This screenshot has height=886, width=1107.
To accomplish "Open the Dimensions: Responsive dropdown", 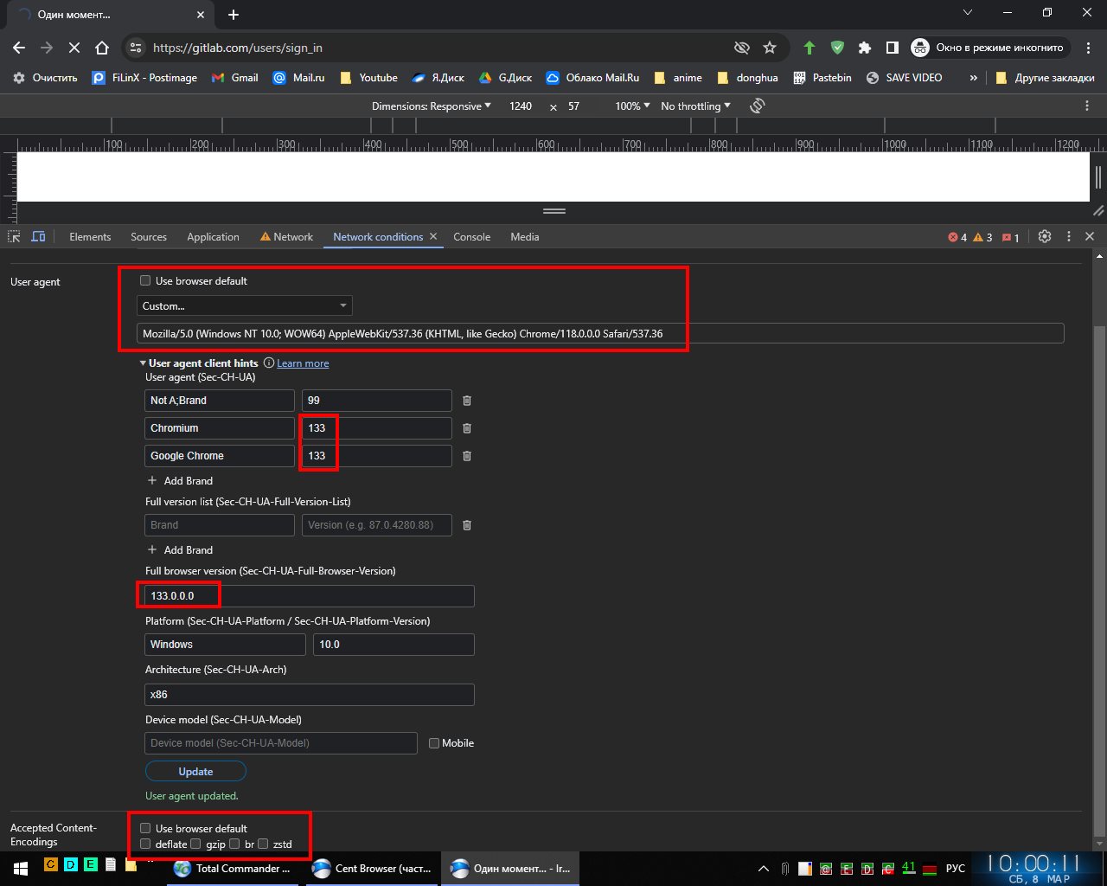I will tap(431, 106).
